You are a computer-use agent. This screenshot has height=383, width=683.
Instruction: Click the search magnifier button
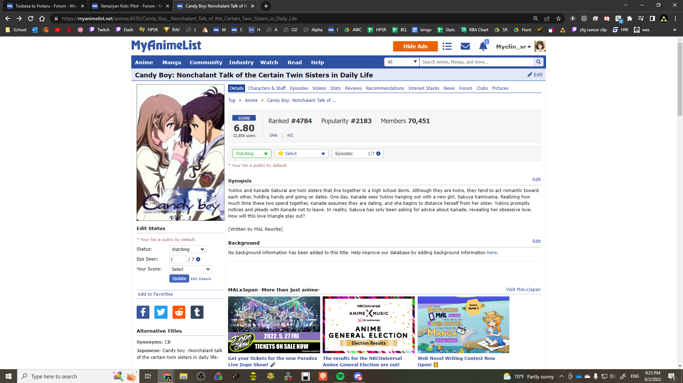pyautogui.click(x=539, y=62)
